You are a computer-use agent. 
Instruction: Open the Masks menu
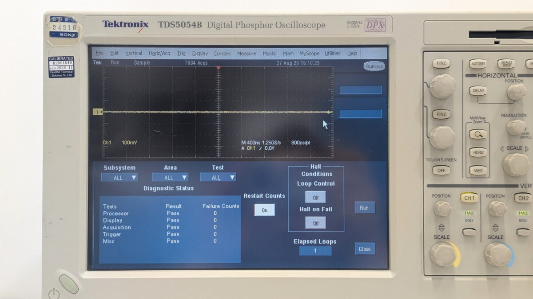click(269, 53)
